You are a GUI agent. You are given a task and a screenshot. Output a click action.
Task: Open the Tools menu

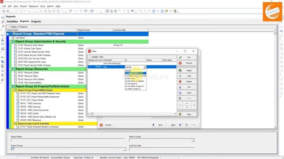43,6
